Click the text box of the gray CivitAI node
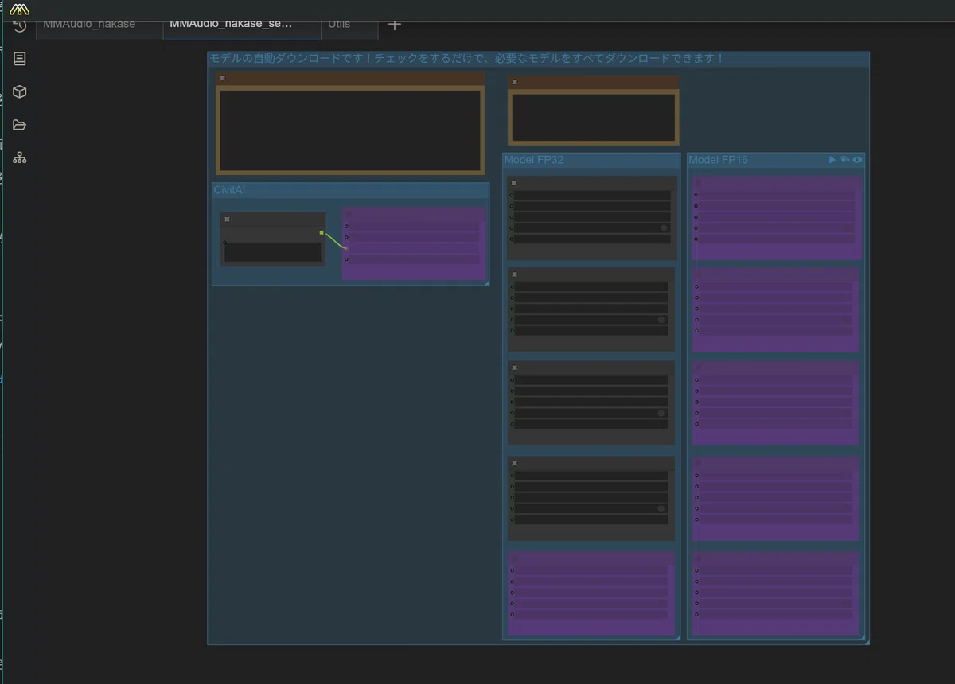Viewport: 955px width, 684px height. click(273, 252)
